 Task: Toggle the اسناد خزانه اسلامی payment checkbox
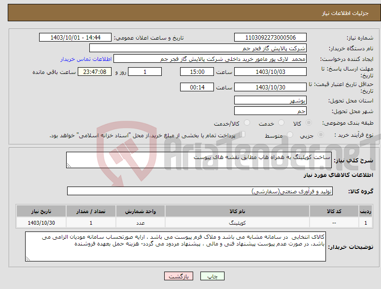(x=242, y=134)
